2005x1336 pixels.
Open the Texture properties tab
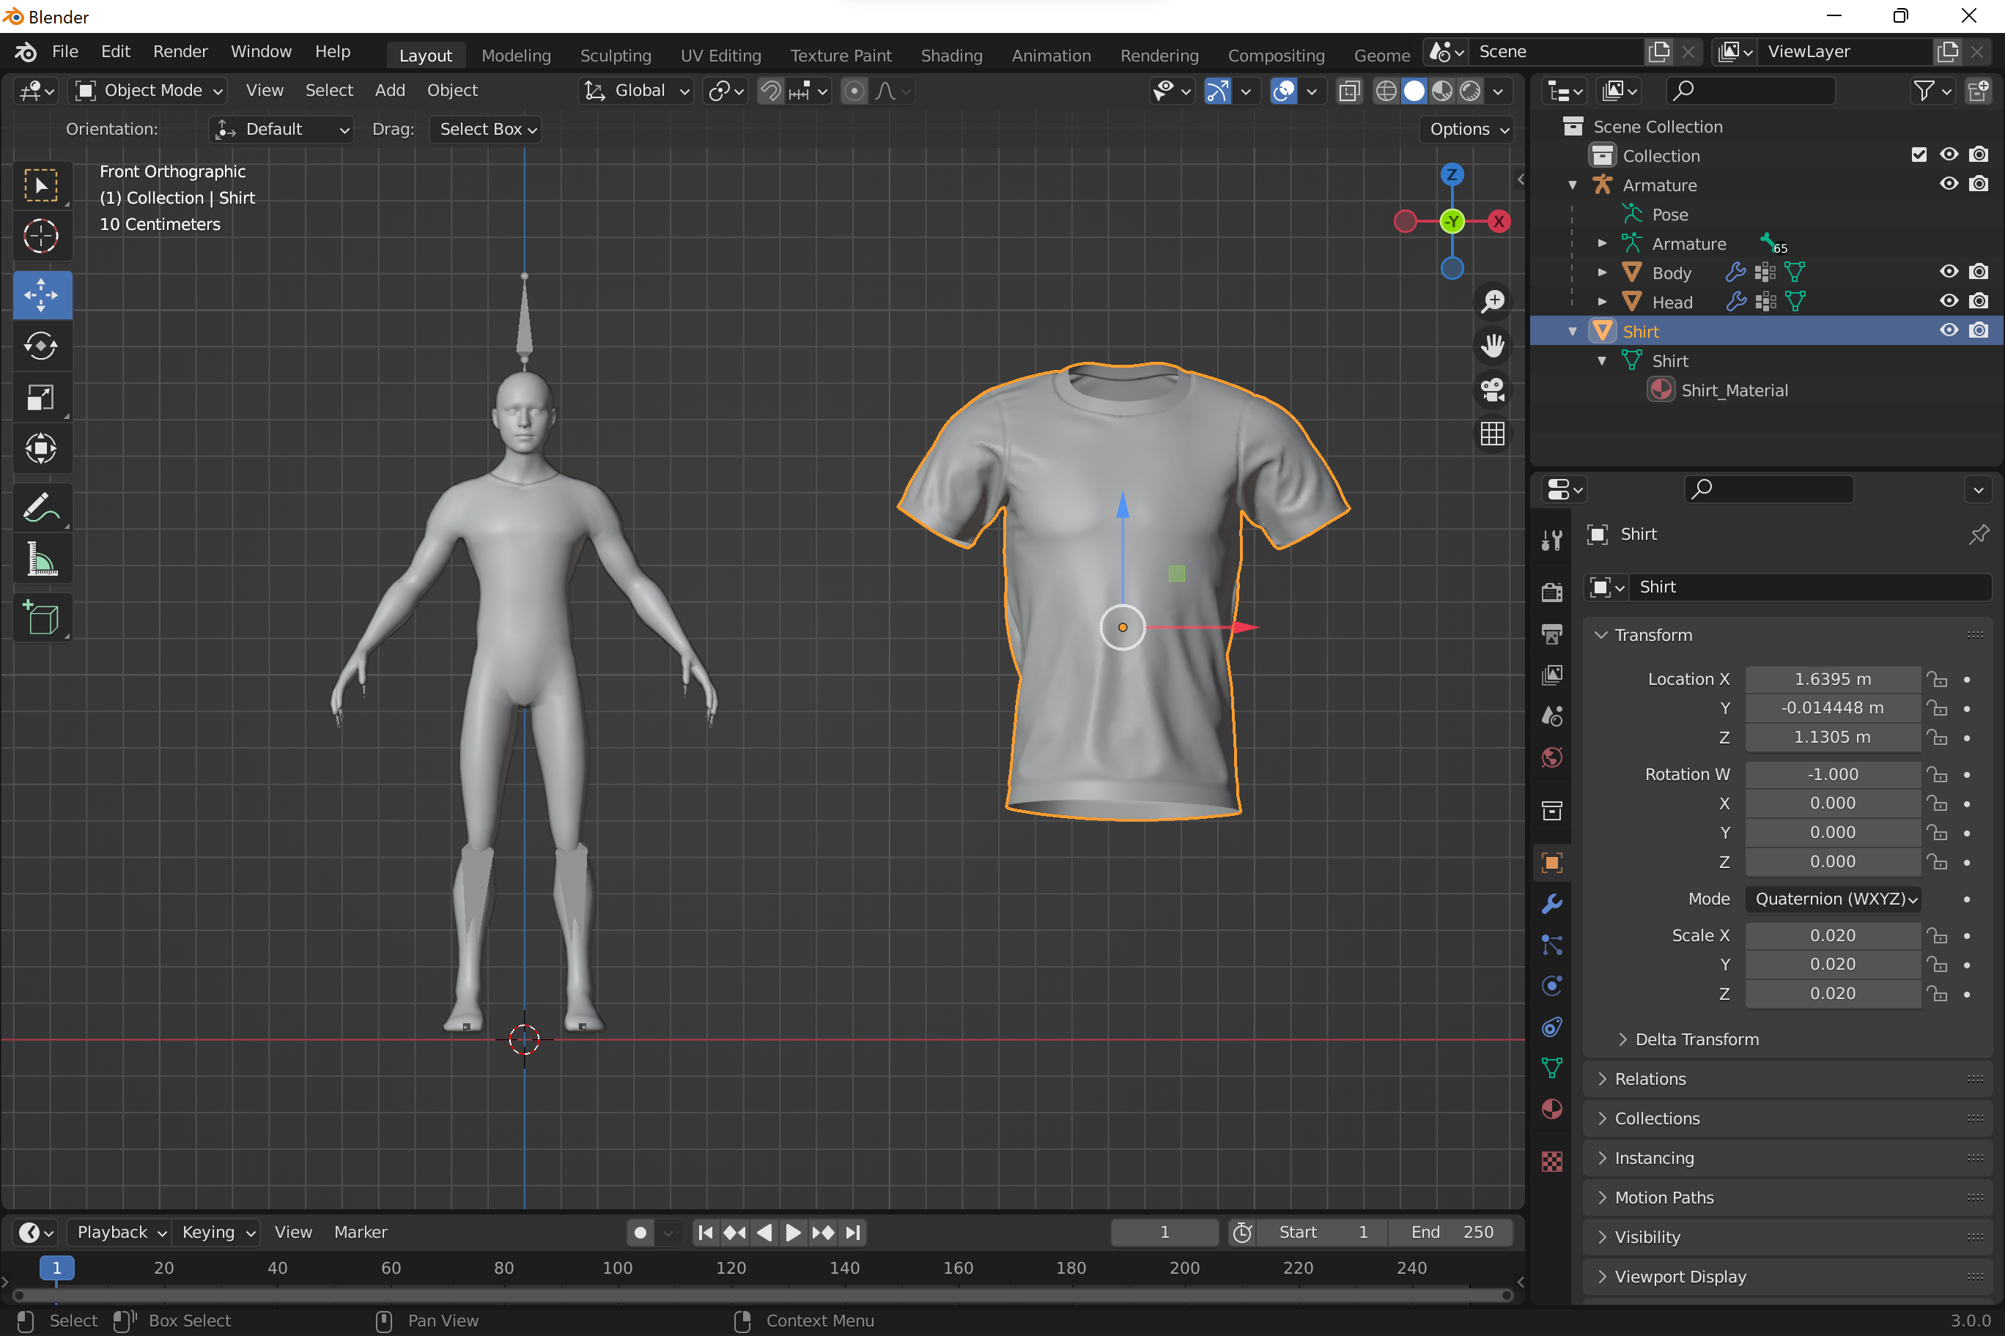coord(1551,1162)
